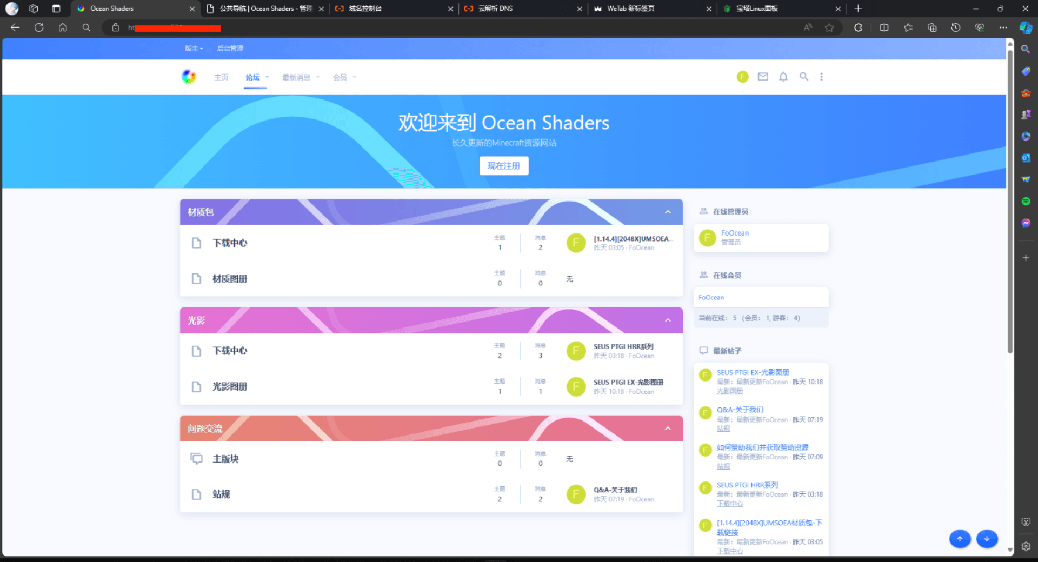Expand the 版主 dropdown menu
This screenshot has height=562, width=1038.
pyautogui.click(x=194, y=49)
